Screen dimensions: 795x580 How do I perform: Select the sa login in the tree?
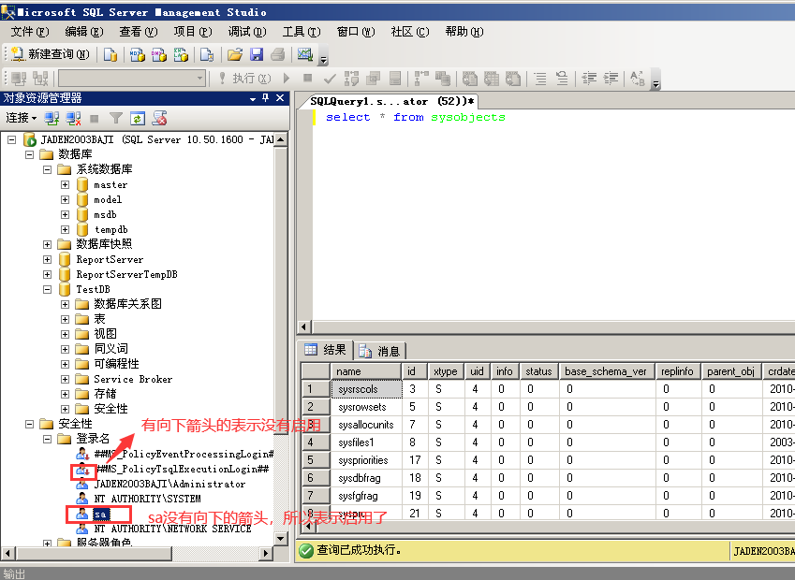point(99,514)
